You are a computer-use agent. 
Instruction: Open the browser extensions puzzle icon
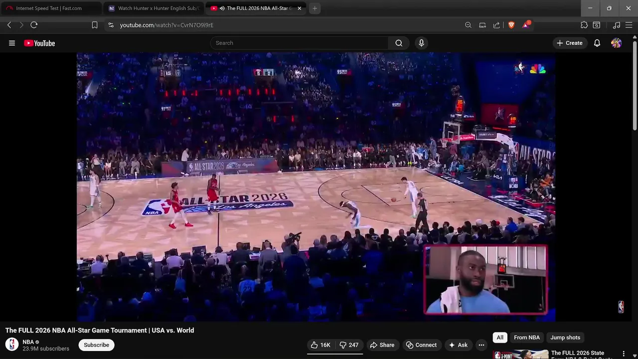pyautogui.click(x=584, y=25)
